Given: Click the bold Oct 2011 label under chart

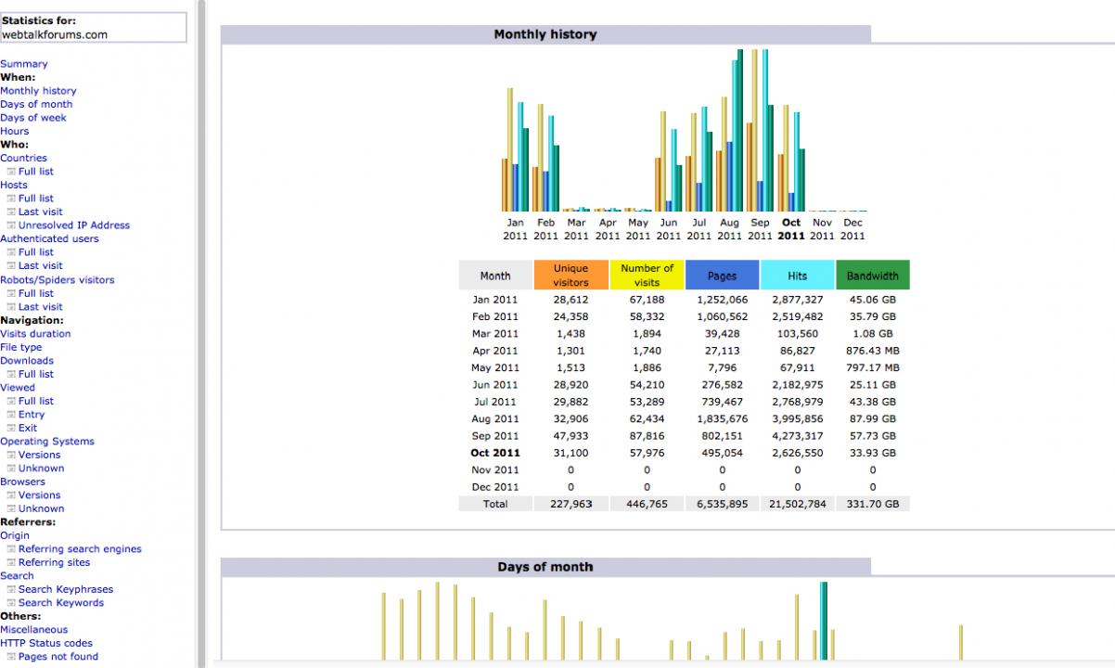Looking at the screenshot, I should pyautogui.click(x=791, y=229).
